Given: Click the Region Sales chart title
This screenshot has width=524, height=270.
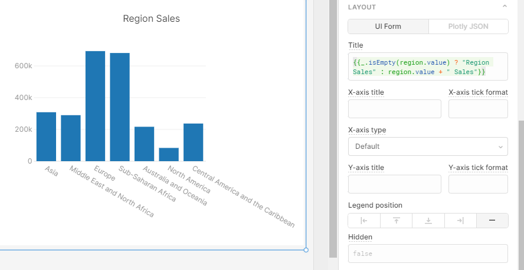Looking at the screenshot, I should click(152, 19).
